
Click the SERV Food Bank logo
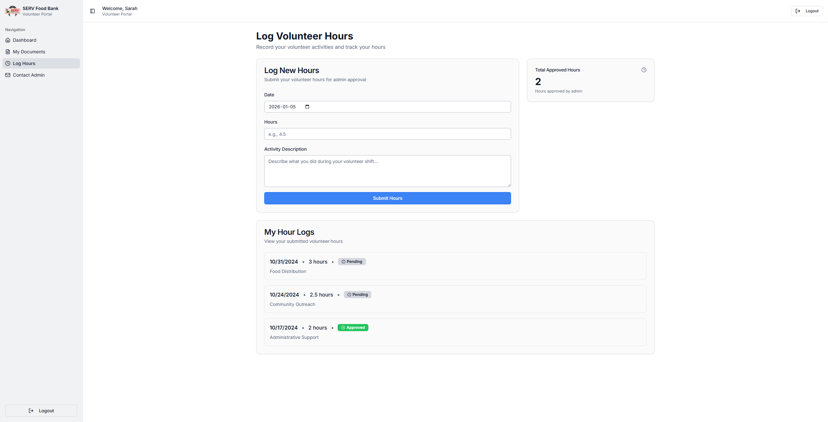pyautogui.click(x=13, y=11)
